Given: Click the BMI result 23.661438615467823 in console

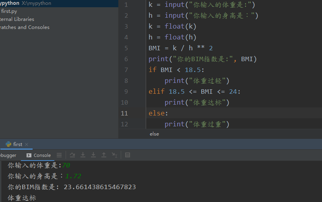Looking at the screenshot, I should click(x=100, y=187).
